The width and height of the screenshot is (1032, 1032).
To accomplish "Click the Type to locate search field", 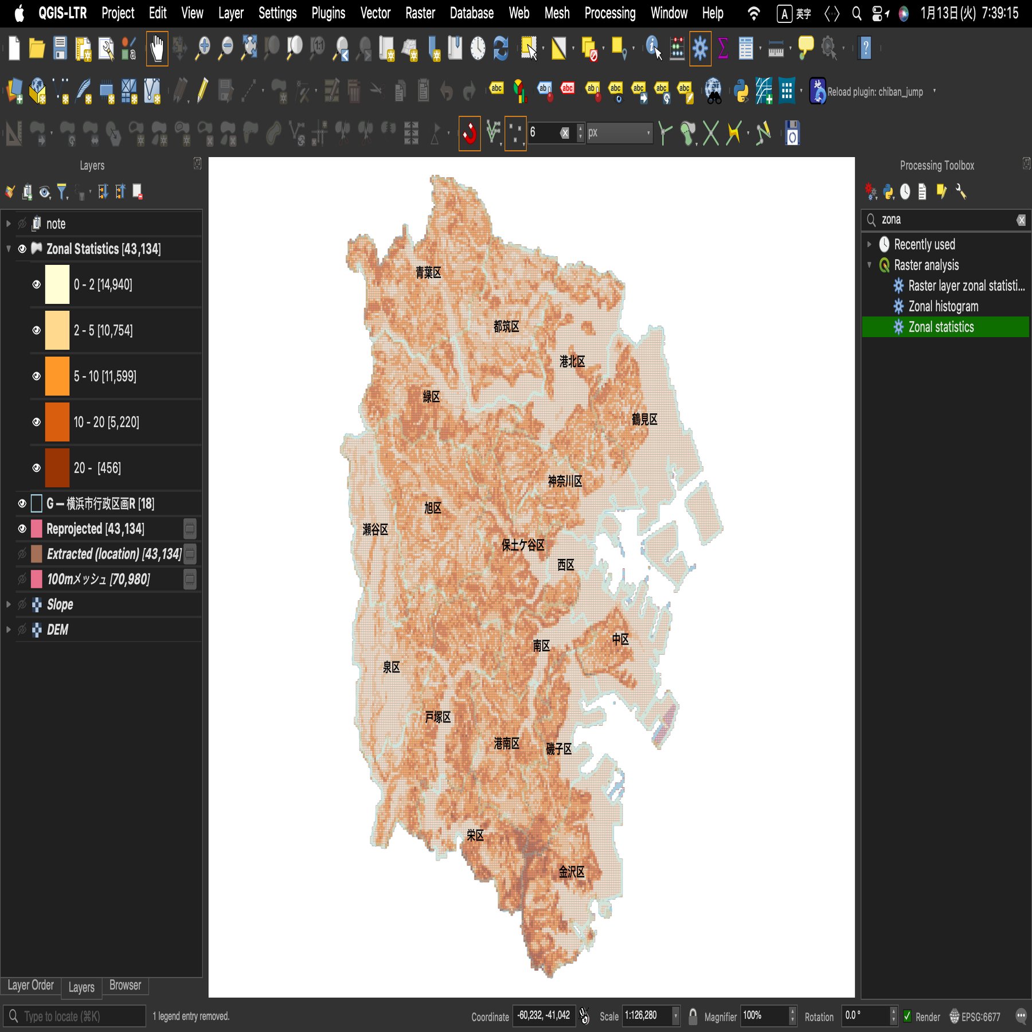I will pos(75,1017).
